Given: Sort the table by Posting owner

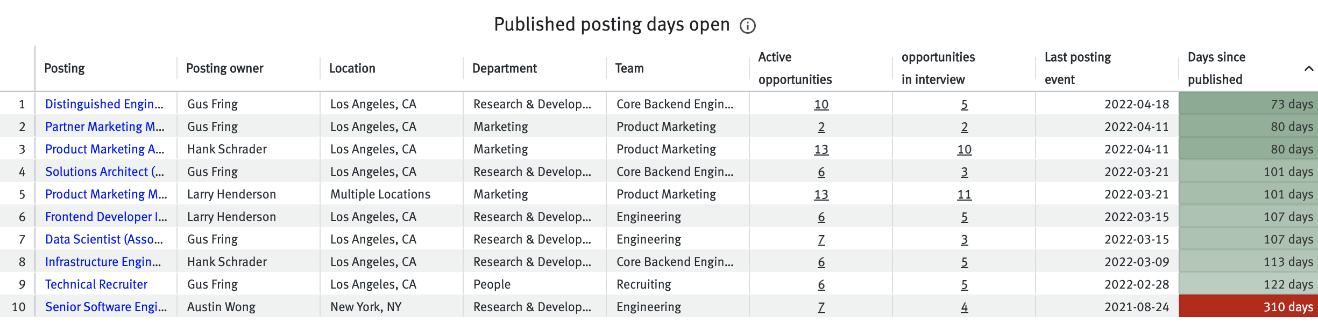Looking at the screenshot, I should point(225,68).
